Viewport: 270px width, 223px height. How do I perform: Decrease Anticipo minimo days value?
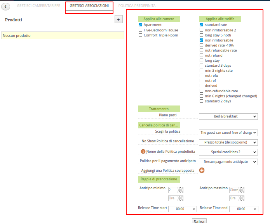click(x=180, y=192)
